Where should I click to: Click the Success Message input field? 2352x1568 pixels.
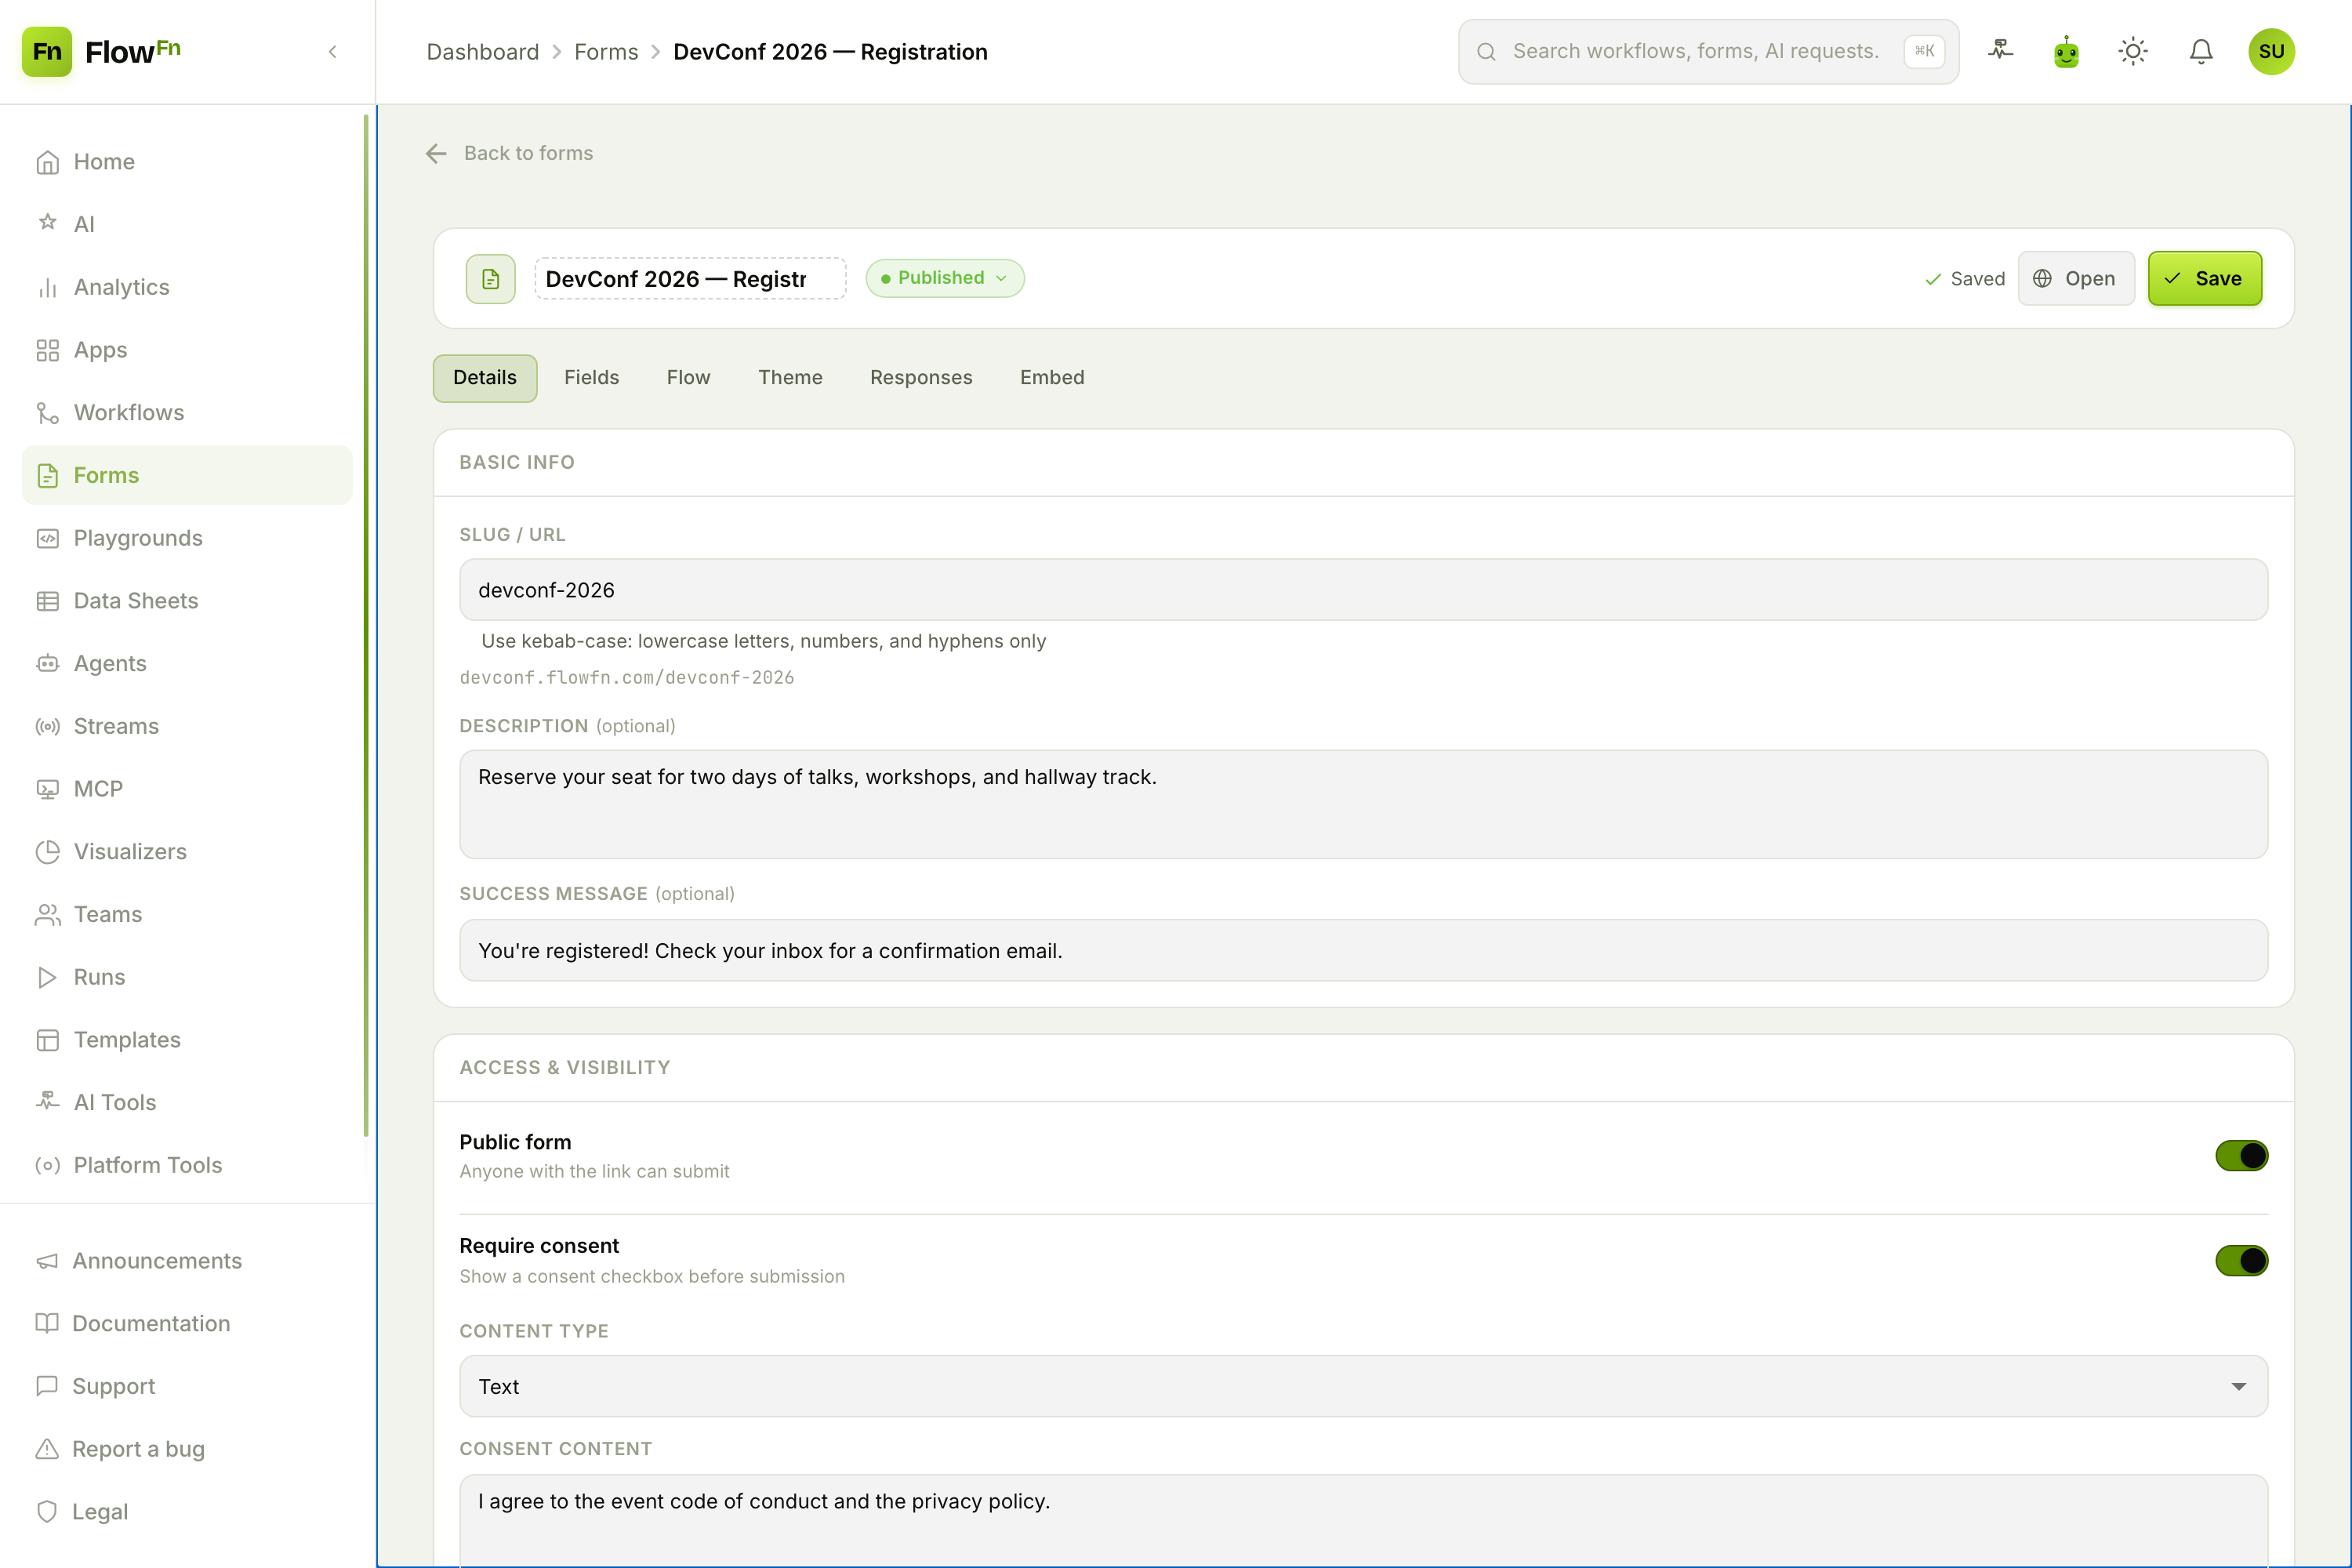[x=1363, y=950]
